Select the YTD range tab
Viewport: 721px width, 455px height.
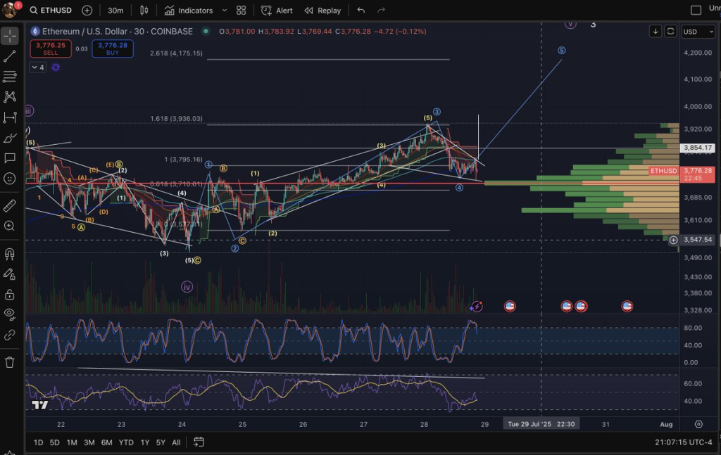[126, 442]
